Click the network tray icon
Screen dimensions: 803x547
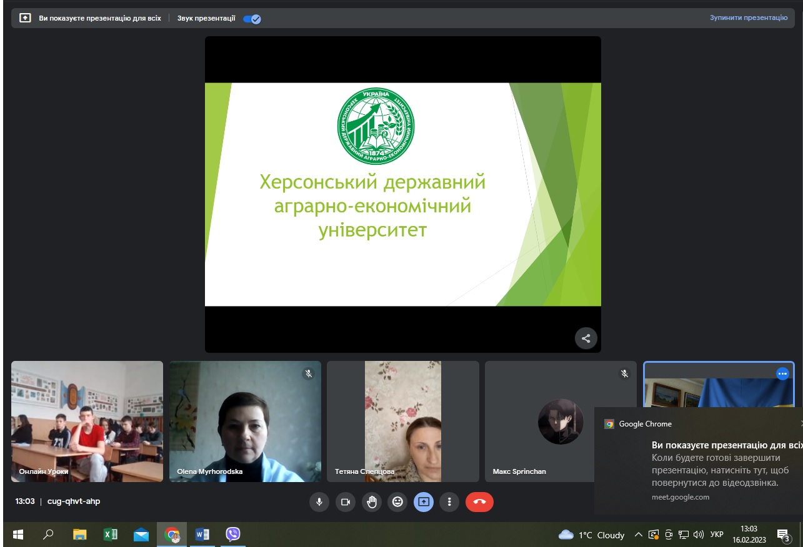(x=684, y=535)
